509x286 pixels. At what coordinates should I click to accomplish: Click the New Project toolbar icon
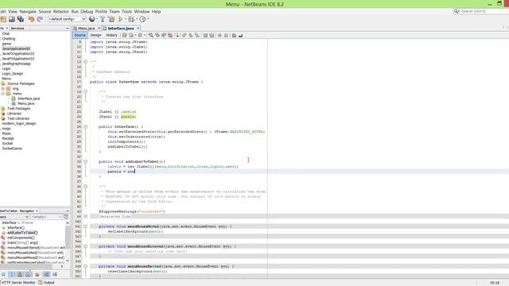click(3, 19)
